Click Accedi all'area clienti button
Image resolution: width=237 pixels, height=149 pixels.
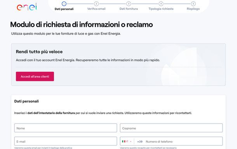[35, 76]
